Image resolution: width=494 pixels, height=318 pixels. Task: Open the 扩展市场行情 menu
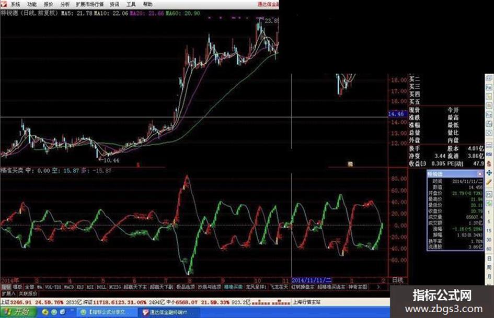pos(89,4)
